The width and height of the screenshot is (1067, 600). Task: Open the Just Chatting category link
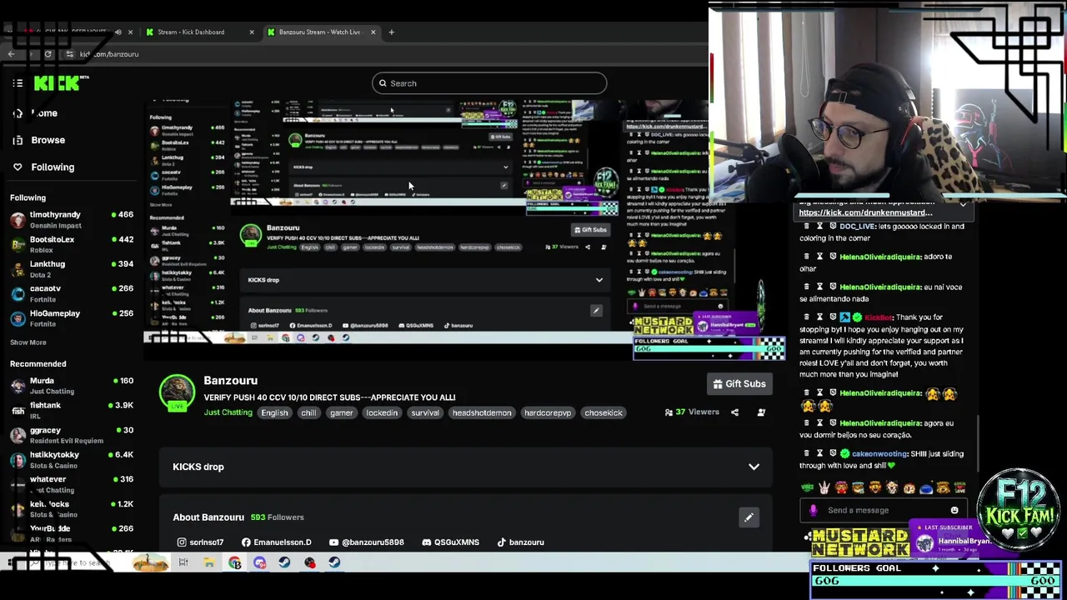pyautogui.click(x=228, y=412)
